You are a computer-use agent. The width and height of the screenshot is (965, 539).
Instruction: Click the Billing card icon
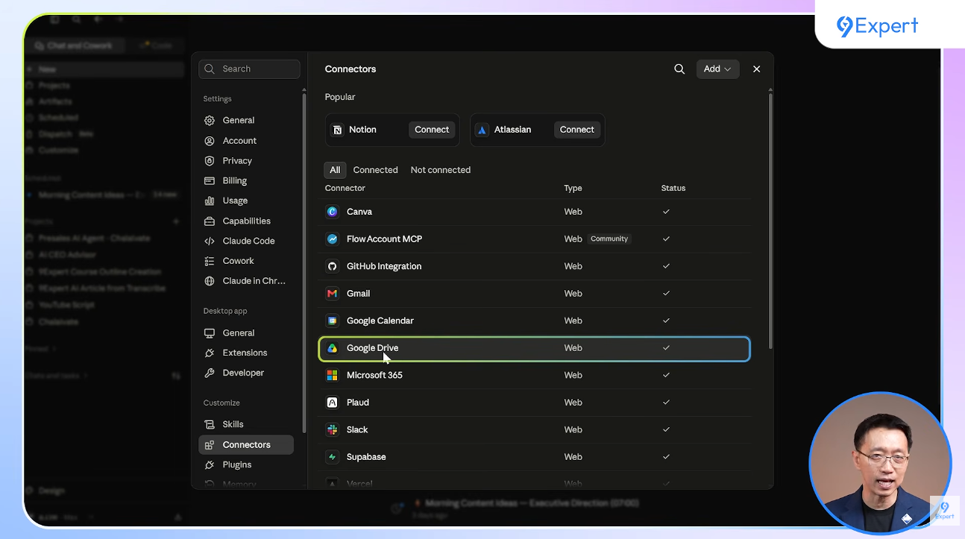point(210,180)
